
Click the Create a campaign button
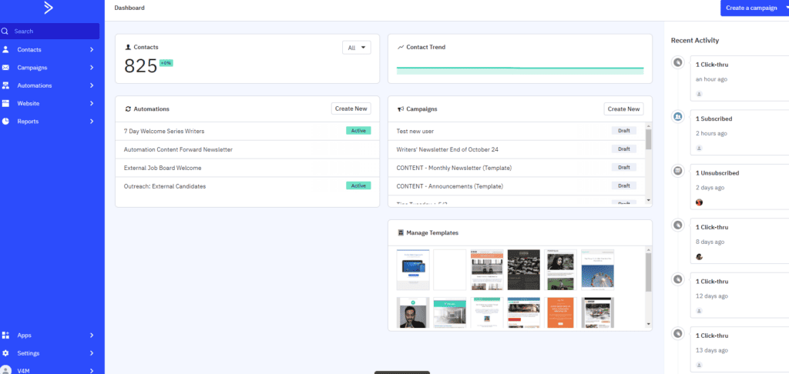[751, 8]
